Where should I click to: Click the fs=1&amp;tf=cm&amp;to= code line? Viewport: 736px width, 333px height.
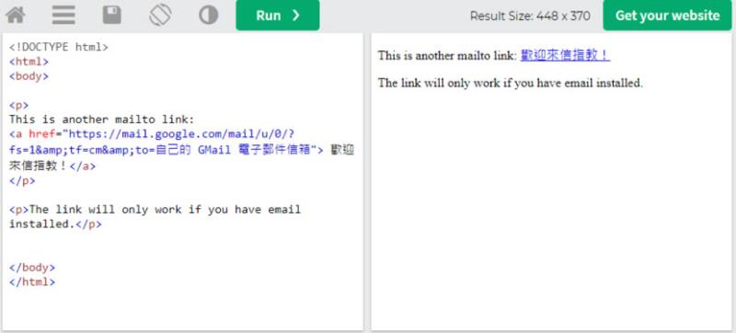point(181,150)
